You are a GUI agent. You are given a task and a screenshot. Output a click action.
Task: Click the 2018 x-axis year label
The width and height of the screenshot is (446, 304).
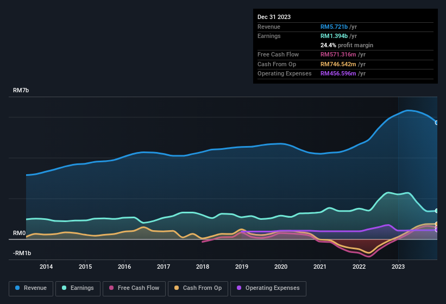click(203, 267)
